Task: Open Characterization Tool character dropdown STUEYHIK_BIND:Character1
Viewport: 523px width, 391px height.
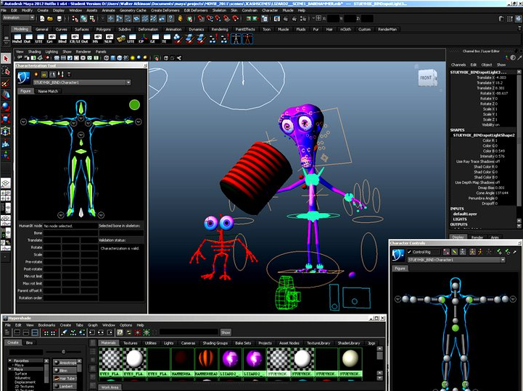Action: point(82,83)
